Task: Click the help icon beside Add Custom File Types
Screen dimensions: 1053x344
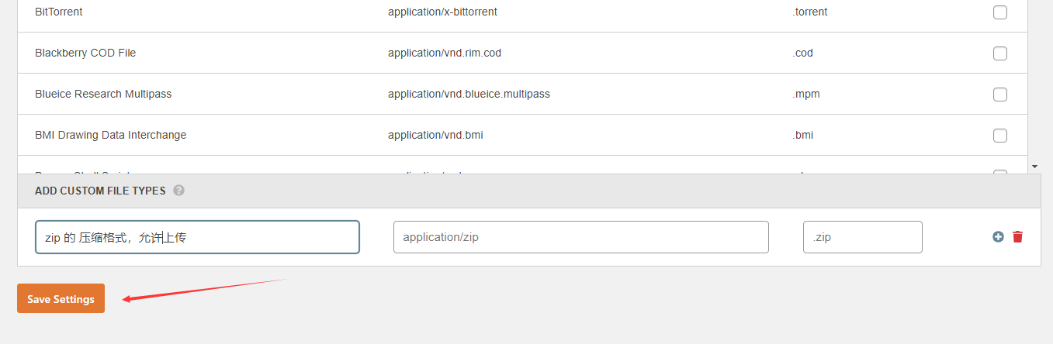Action: click(178, 191)
